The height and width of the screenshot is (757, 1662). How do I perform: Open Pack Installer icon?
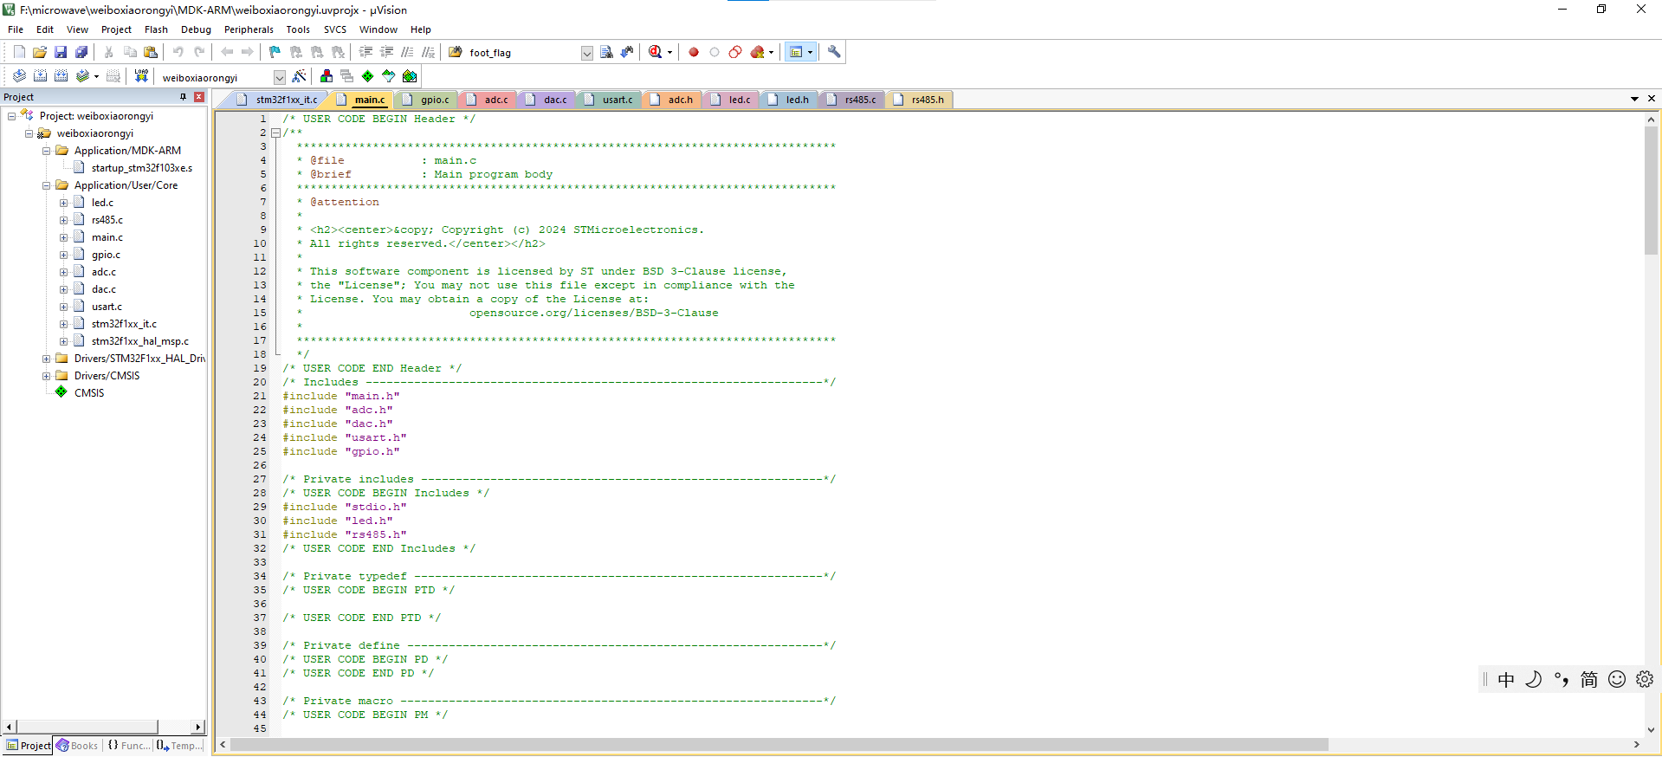(x=410, y=76)
